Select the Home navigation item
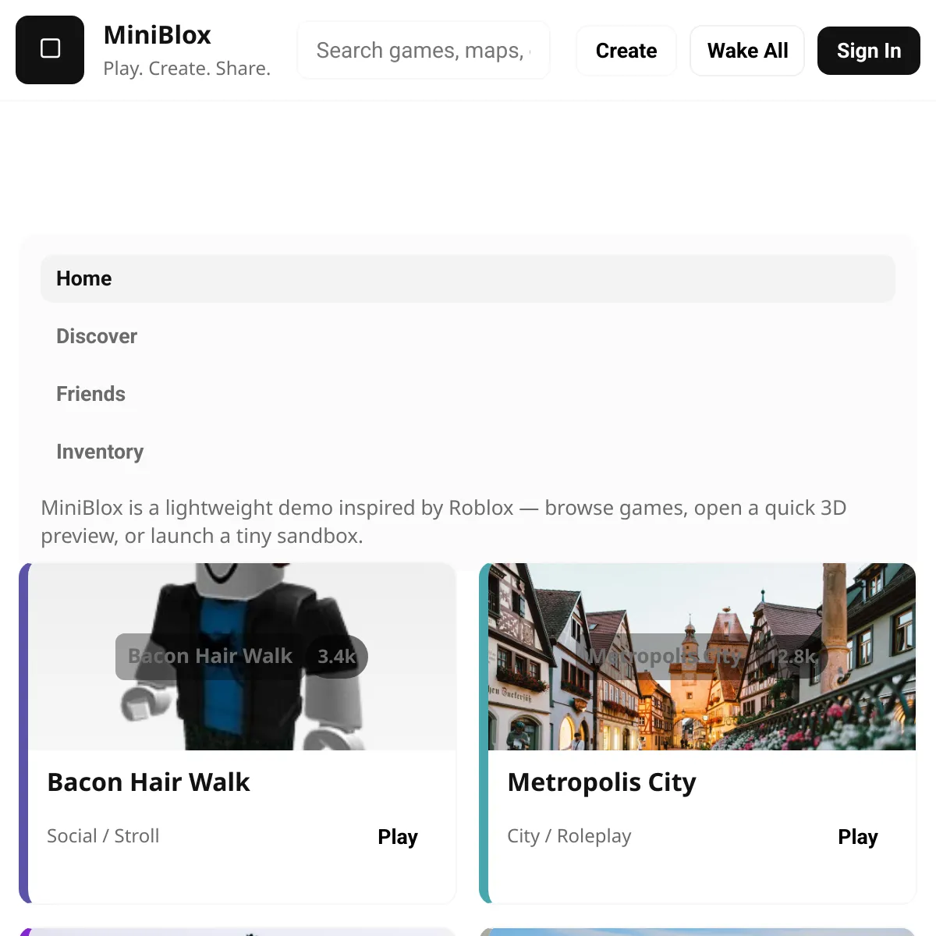The image size is (936, 936). click(83, 278)
